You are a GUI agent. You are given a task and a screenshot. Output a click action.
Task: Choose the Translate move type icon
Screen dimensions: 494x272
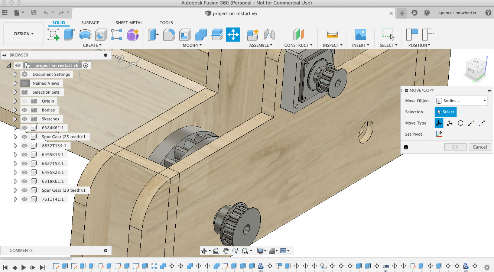point(450,123)
